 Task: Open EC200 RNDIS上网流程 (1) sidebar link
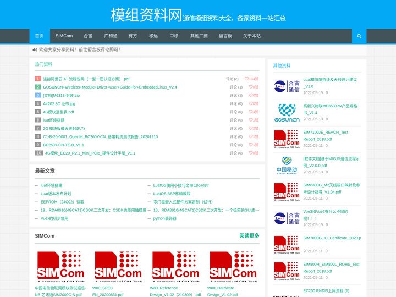click(326, 291)
